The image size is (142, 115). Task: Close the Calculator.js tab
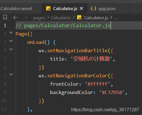81,9
